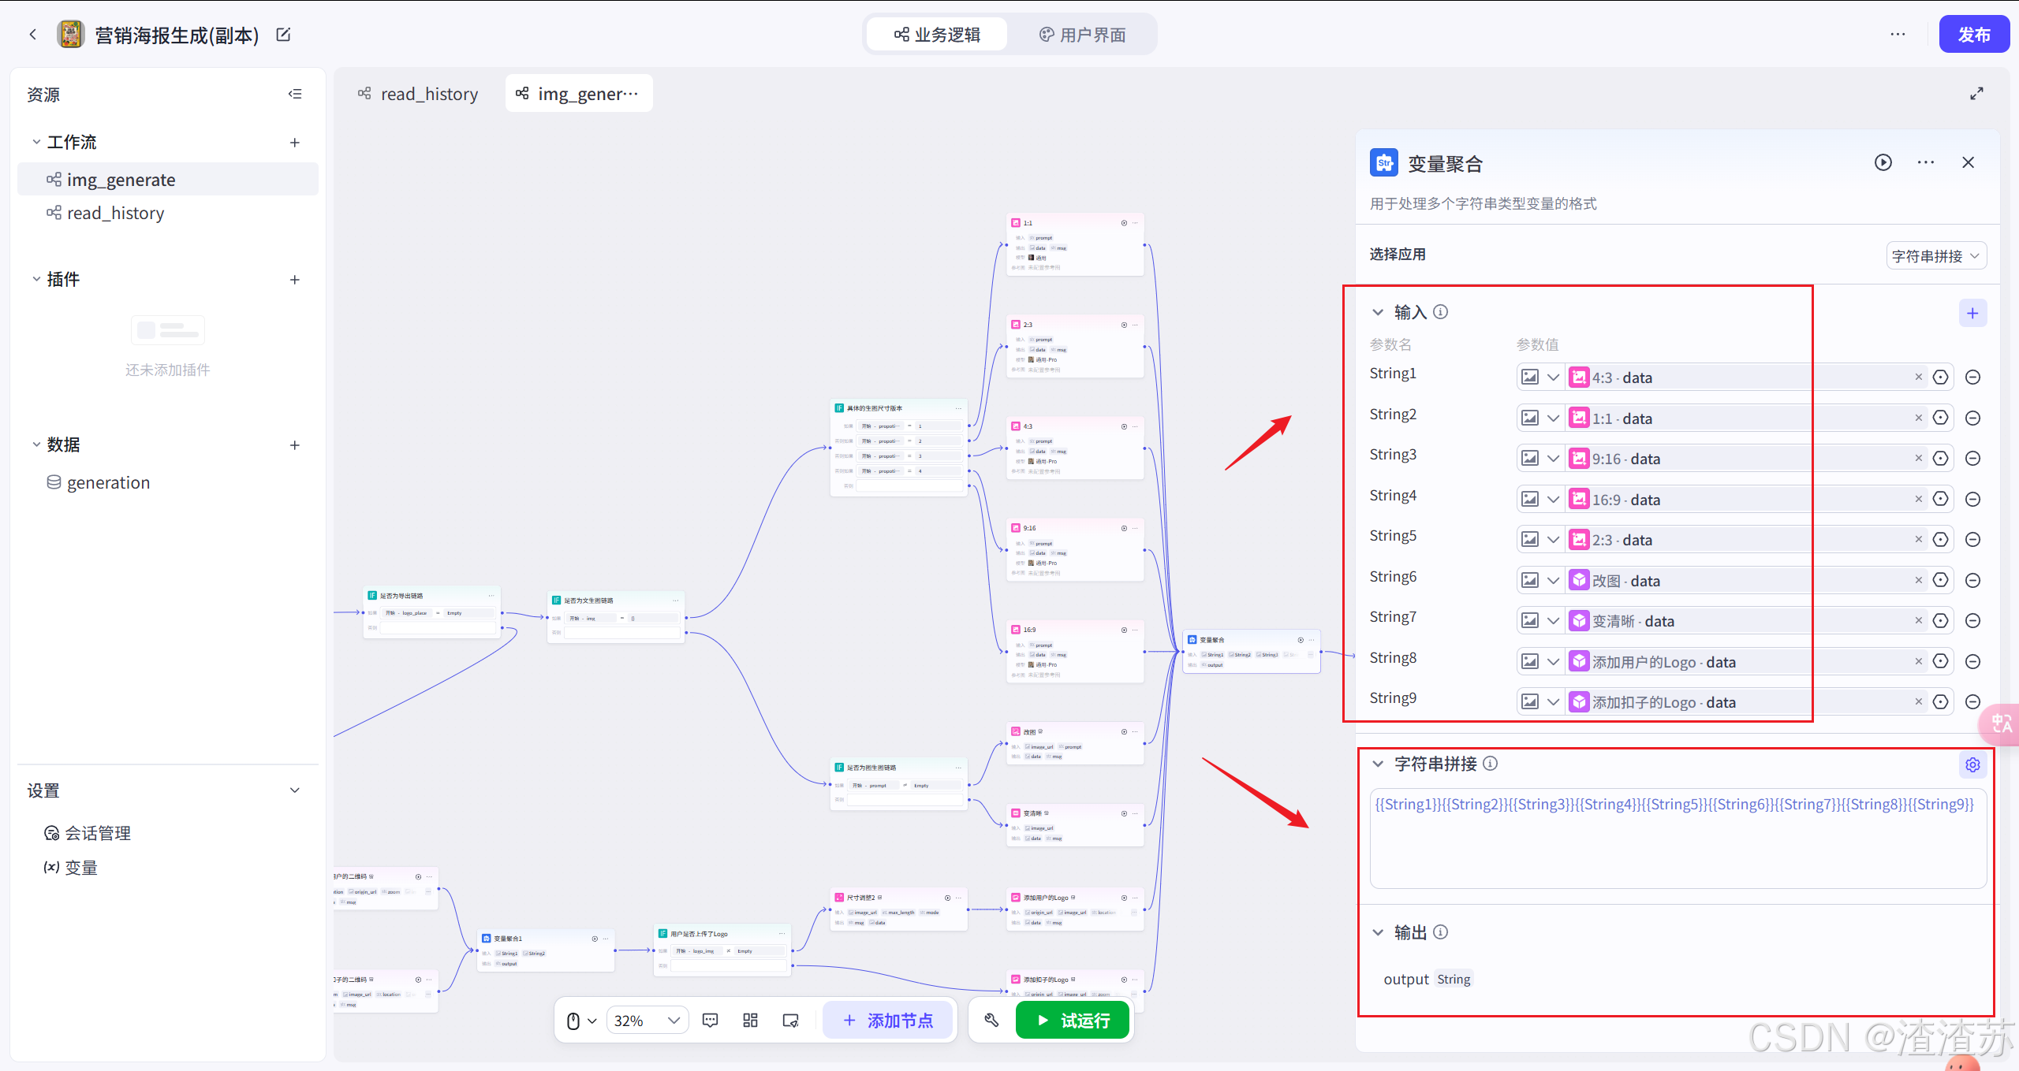Collapse the 工作流 tree section
Screen dimensions: 2019x1071
pyautogui.click(x=36, y=142)
